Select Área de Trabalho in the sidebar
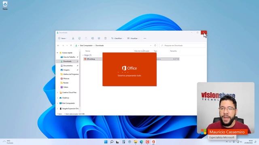 coord(69,57)
